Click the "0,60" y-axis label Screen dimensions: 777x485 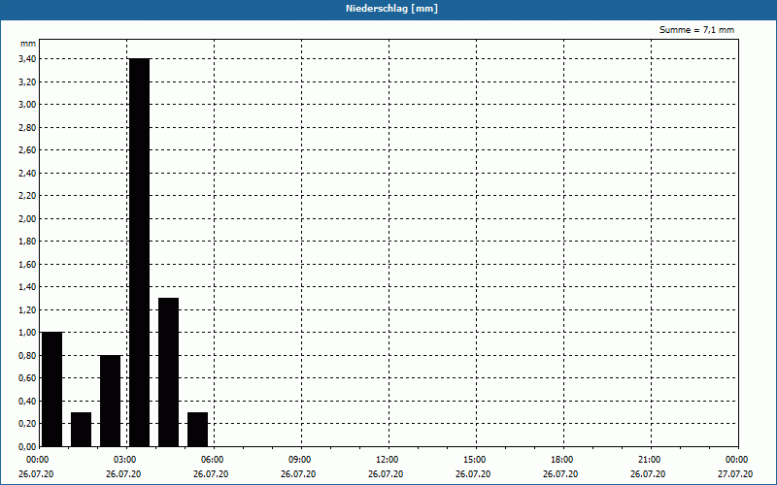tap(27, 378)
